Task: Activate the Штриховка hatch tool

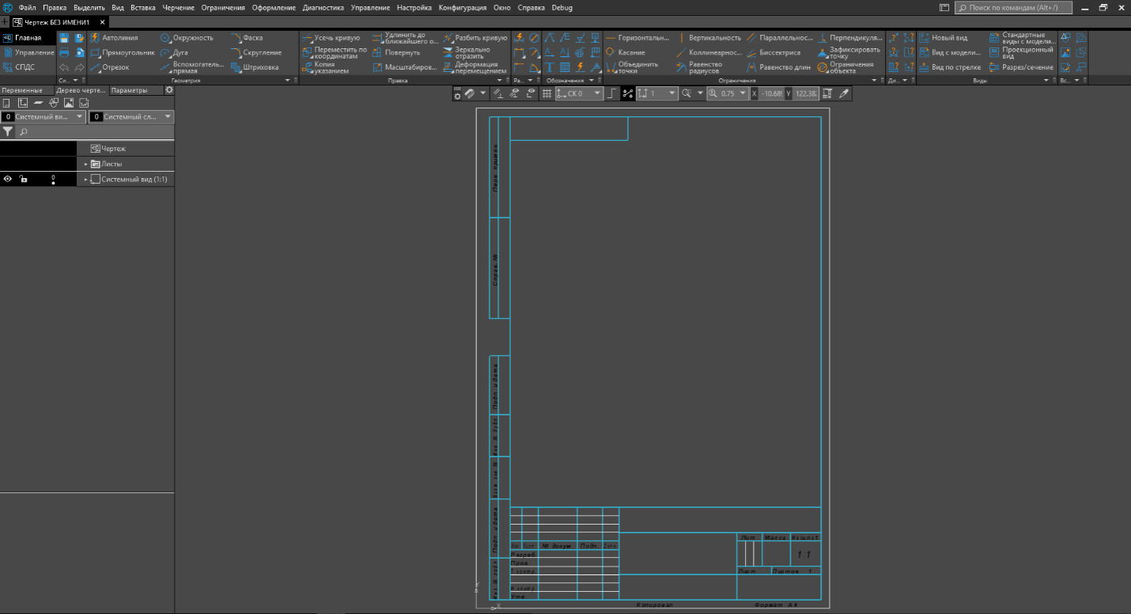Action: pos(255,67)
